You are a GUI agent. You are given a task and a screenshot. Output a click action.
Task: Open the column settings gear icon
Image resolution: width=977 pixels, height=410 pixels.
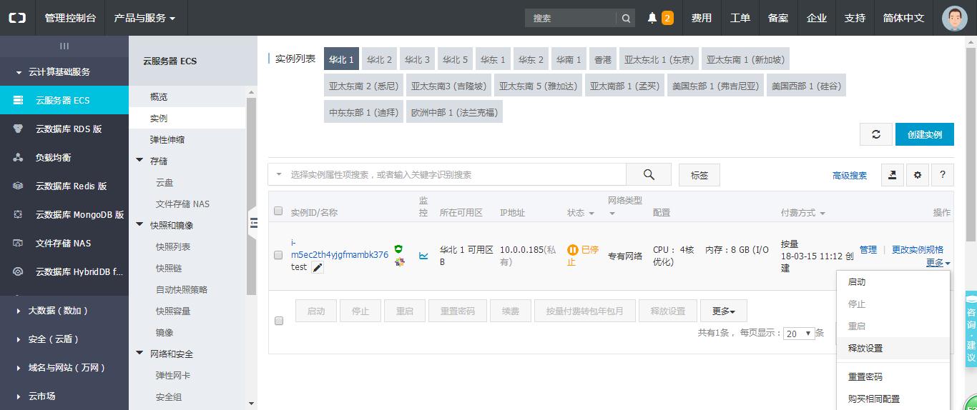[x=918, y=175]
